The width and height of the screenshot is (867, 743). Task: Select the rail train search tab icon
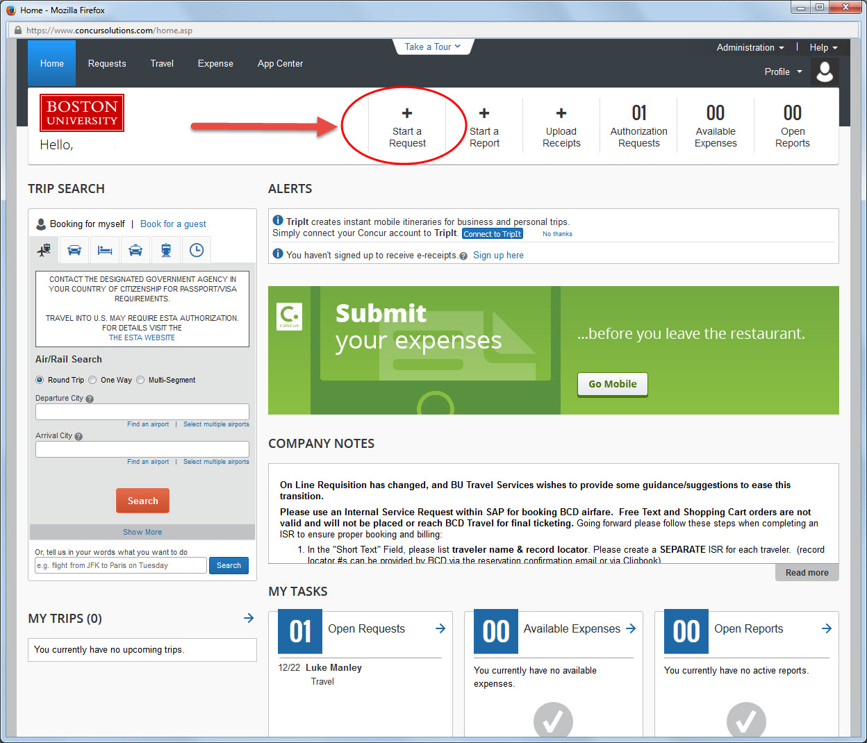(x=166, y=250)
